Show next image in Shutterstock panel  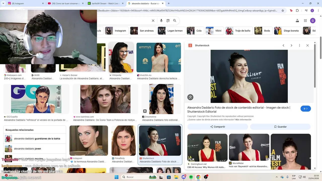[x=291, y=46]
